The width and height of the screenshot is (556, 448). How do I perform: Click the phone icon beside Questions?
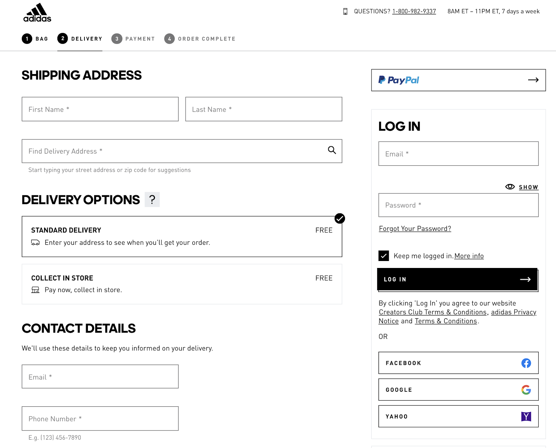coord(345,11)
